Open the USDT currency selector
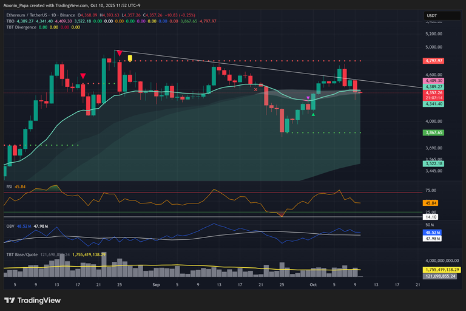Viewport: 466px width, 311px height. click(x=431, y=15)
